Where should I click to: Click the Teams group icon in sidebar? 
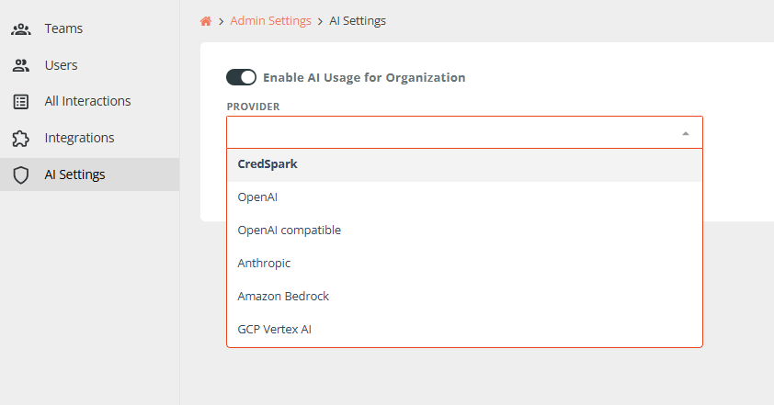(x=21, y=29)
